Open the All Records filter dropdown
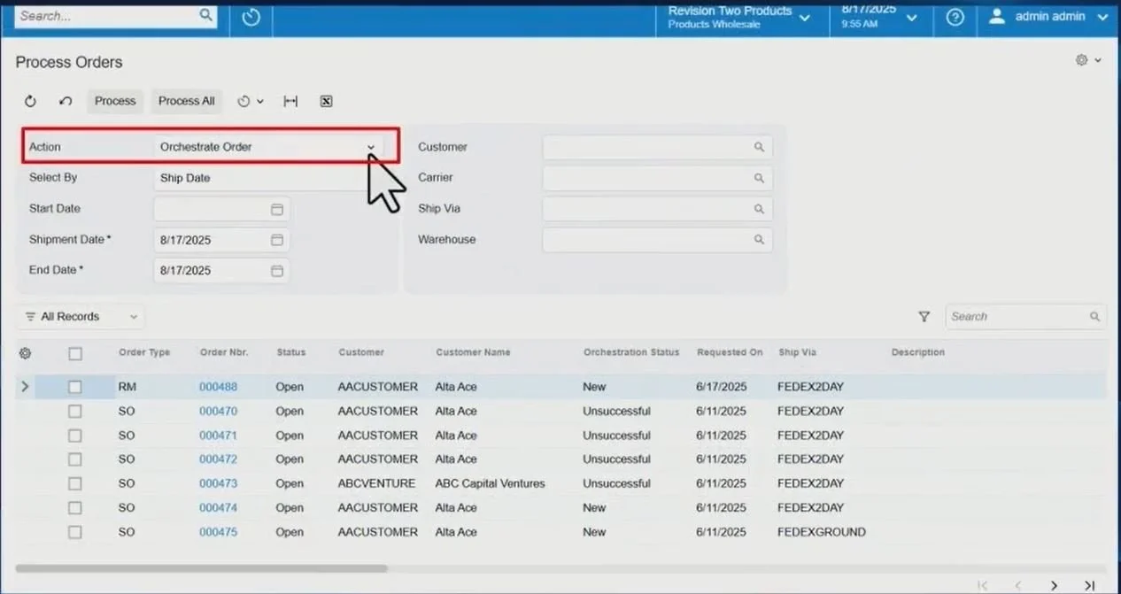 (x=78, y=316)
